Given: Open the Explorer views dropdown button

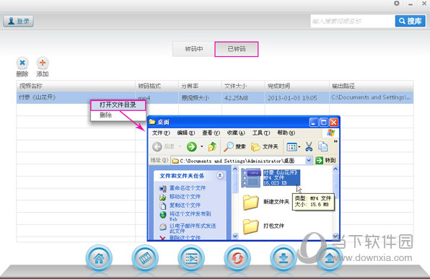Looking at the screenshot, I should pos(293,147).
